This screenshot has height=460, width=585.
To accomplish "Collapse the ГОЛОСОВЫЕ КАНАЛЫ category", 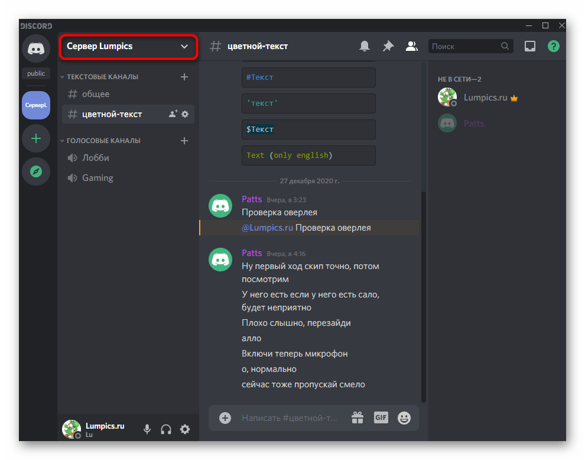I will 100,141.
